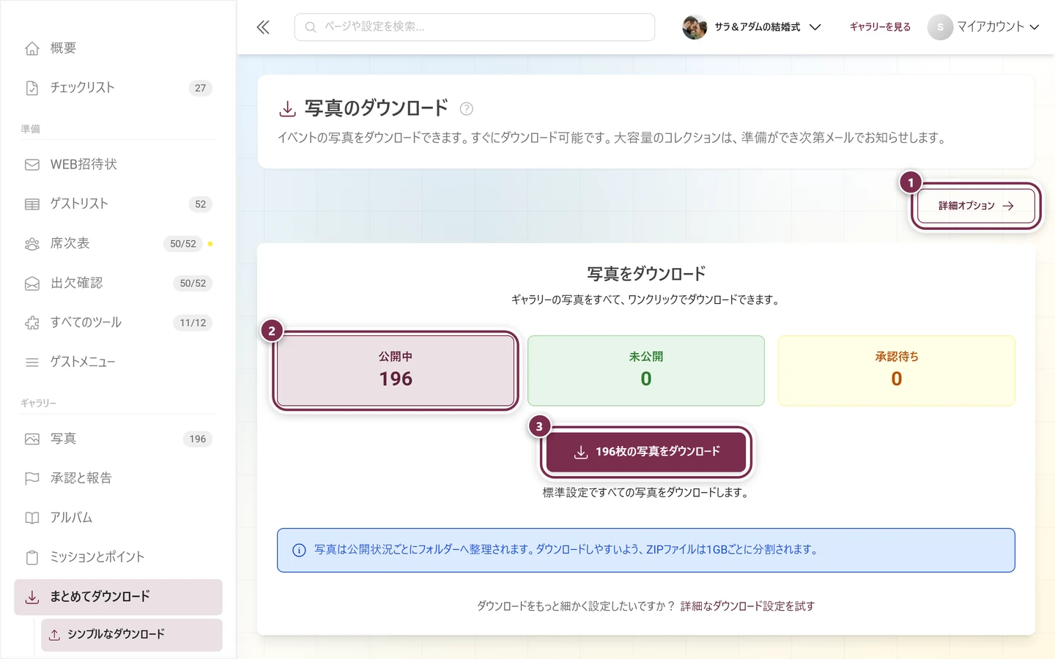Click the hamburger icon for ゲストメニュー
Image resolution: width=1055 pixels, height=659 pixels.
coord(32,362)
